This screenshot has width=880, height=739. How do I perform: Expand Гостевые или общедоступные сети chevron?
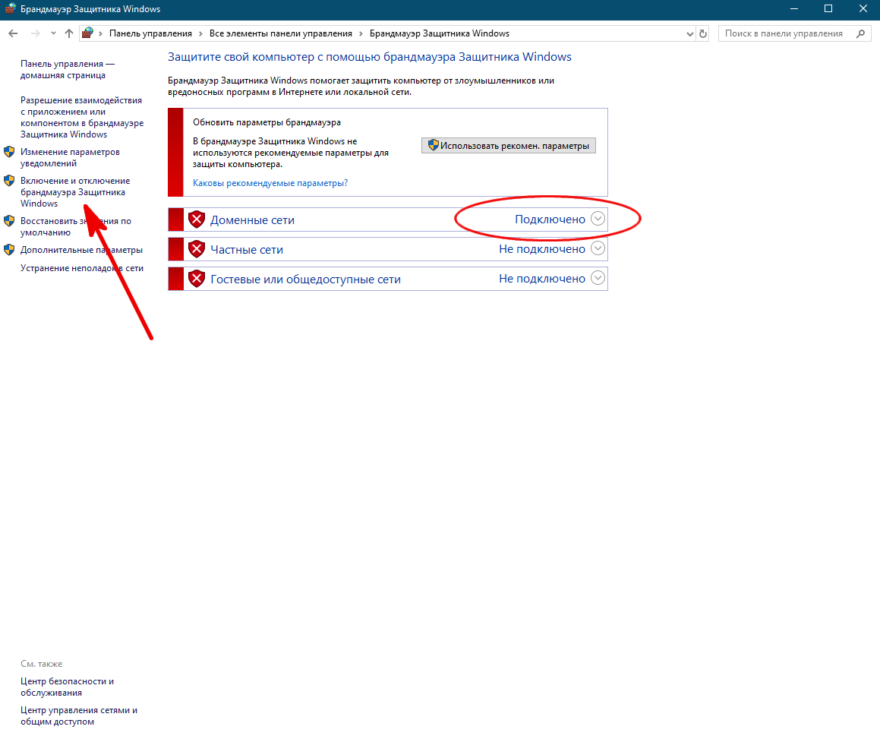pos(598,279)
